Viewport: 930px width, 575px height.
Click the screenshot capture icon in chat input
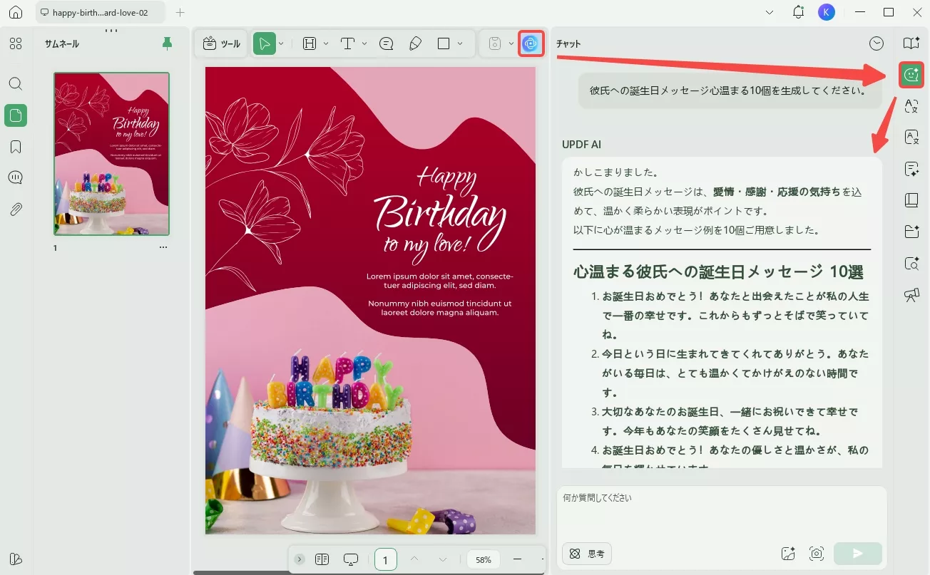click(817, 554)
